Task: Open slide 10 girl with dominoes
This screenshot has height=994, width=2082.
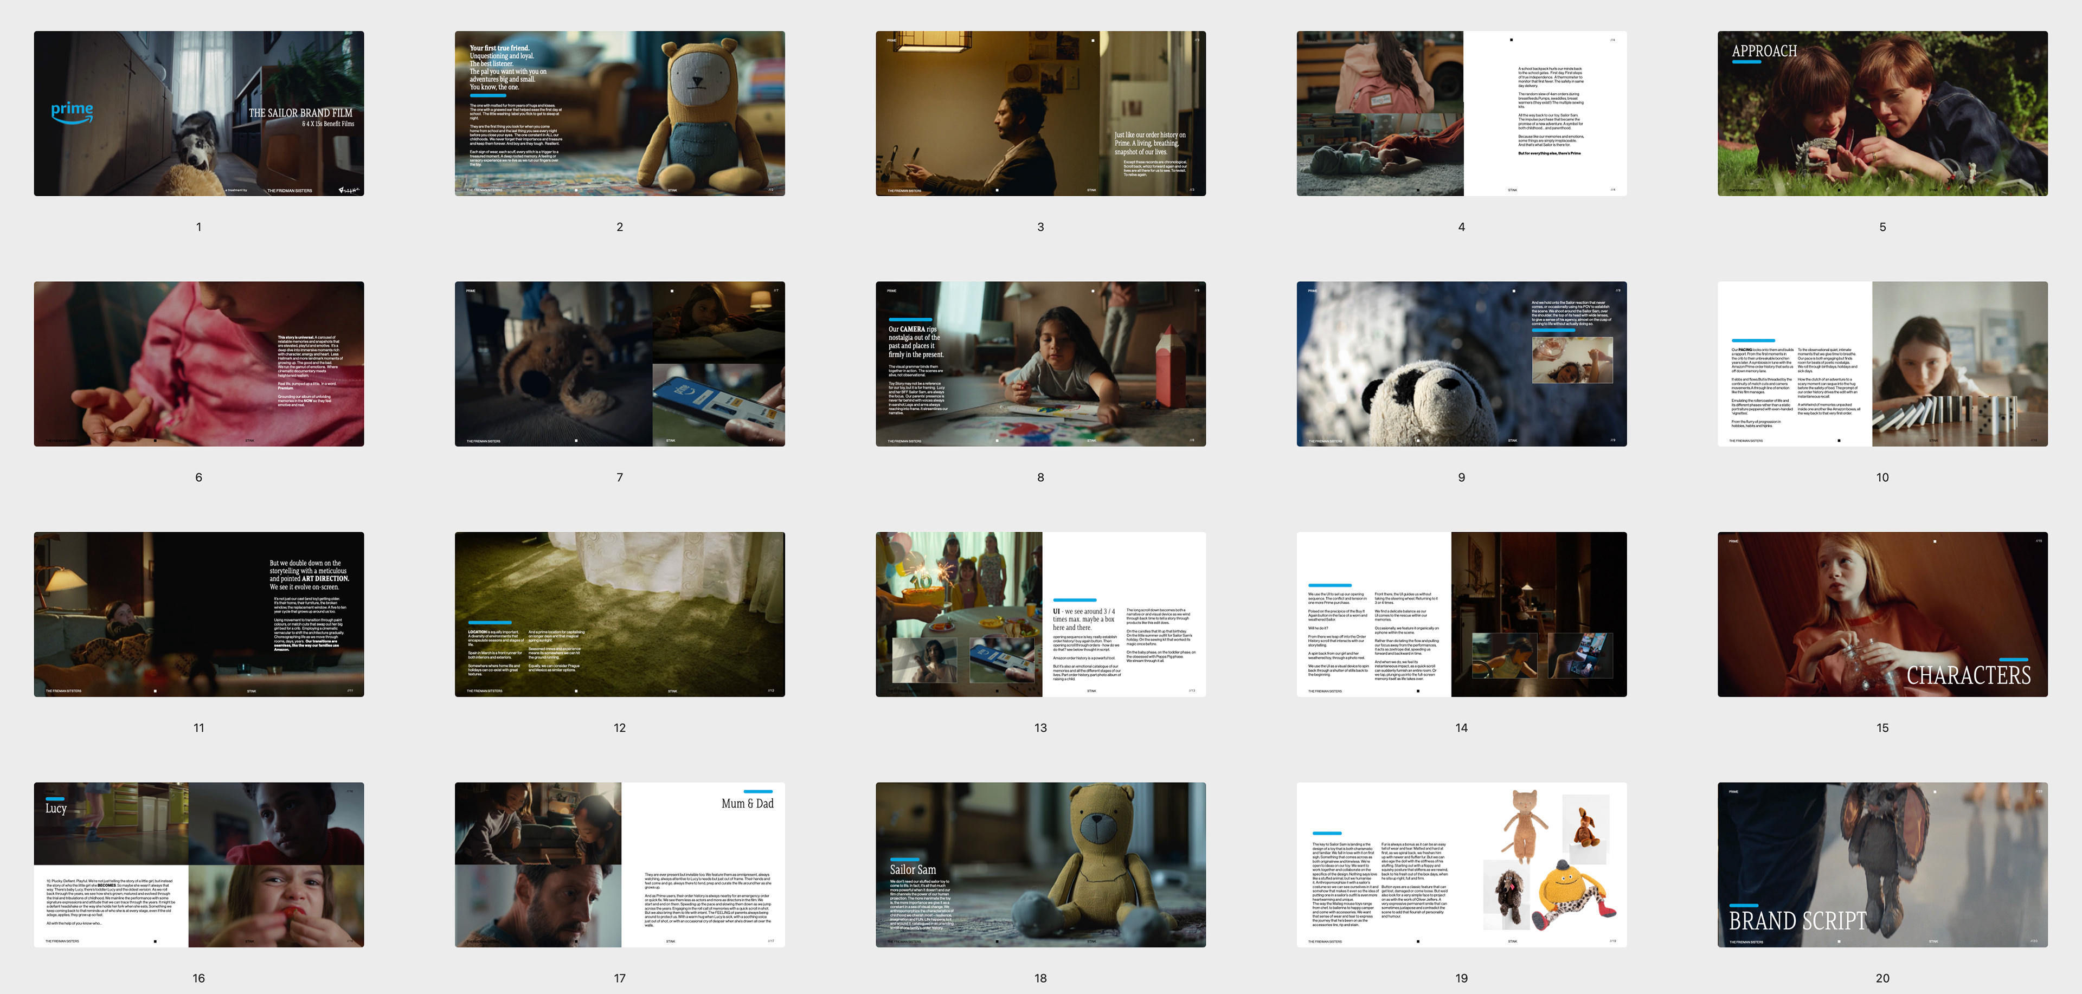Action: 1882,364
